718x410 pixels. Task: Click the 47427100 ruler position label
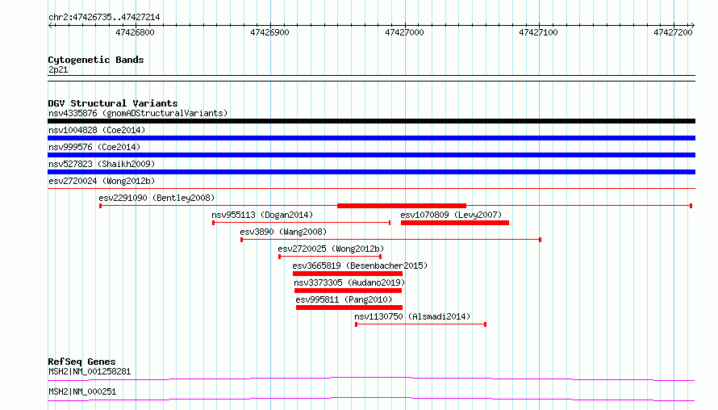[539, 32]
